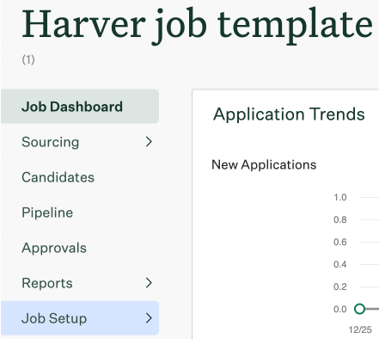Click the 0.2 y-axis gridline label
This screenshot has height=339, width=379.
(x=340, y=287)
